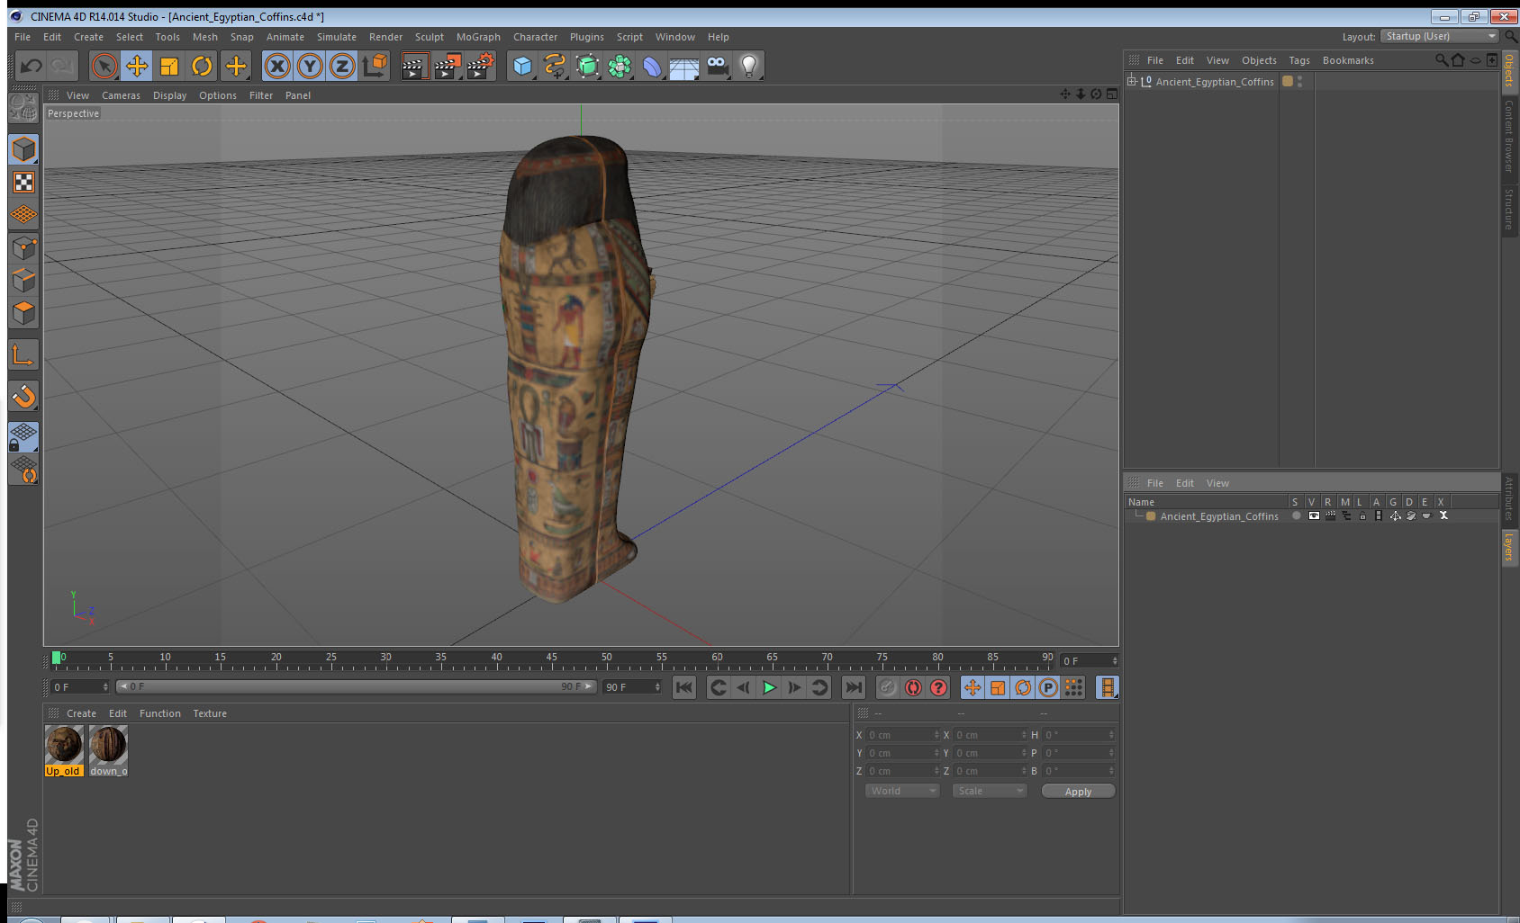Toggle autokeying button
Viewport: 1520px width, 923px height.
tap(913, 687)
